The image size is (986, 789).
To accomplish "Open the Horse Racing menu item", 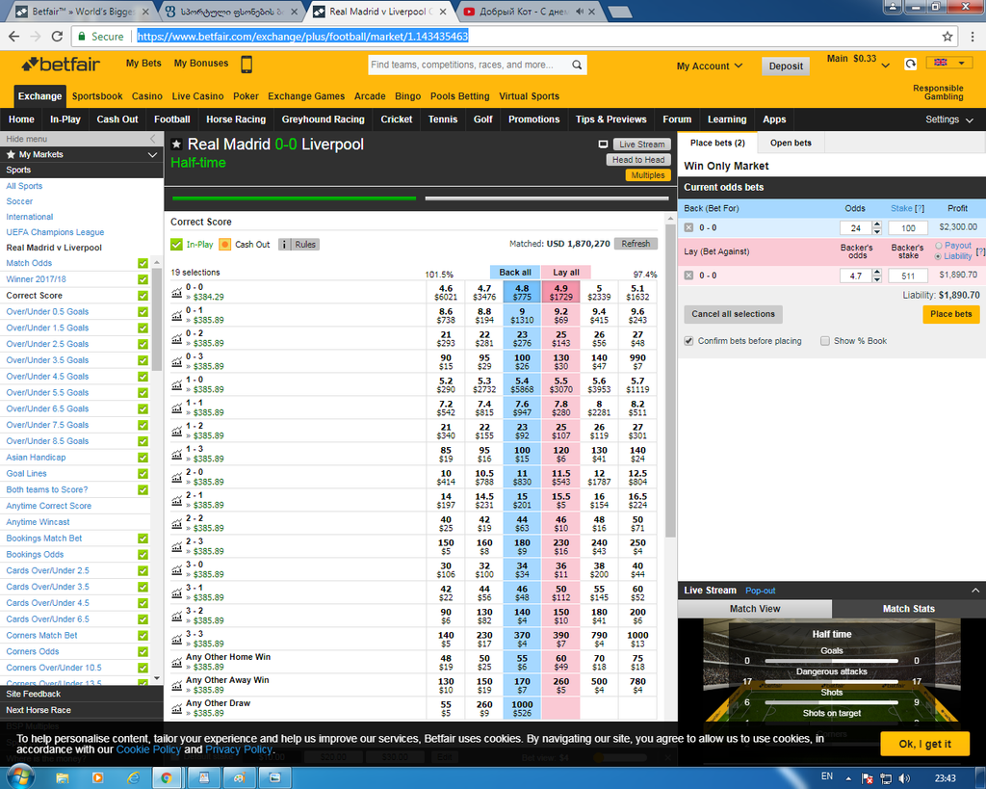I will [x=236, y=119].
